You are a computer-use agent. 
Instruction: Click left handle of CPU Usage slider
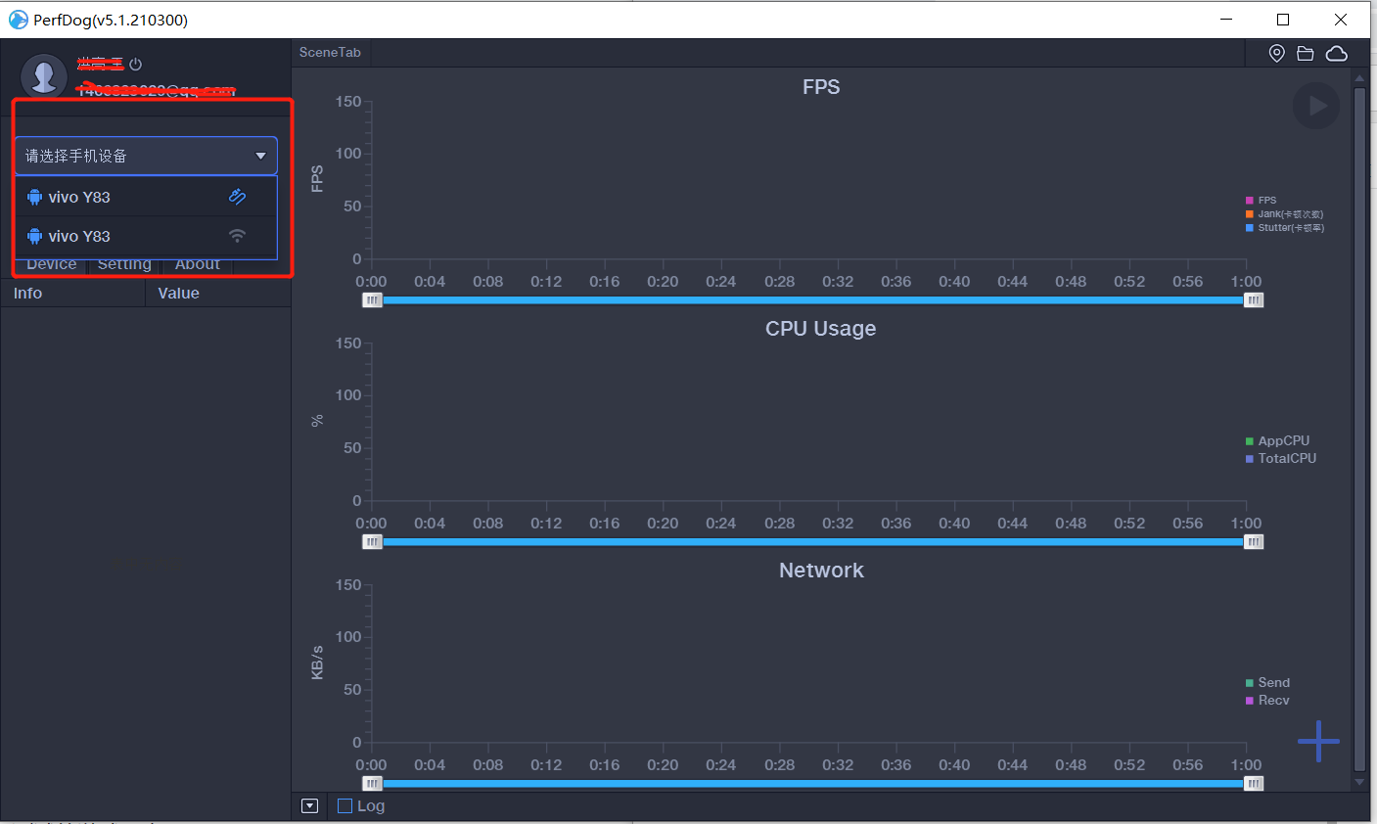tap(372, 542)
